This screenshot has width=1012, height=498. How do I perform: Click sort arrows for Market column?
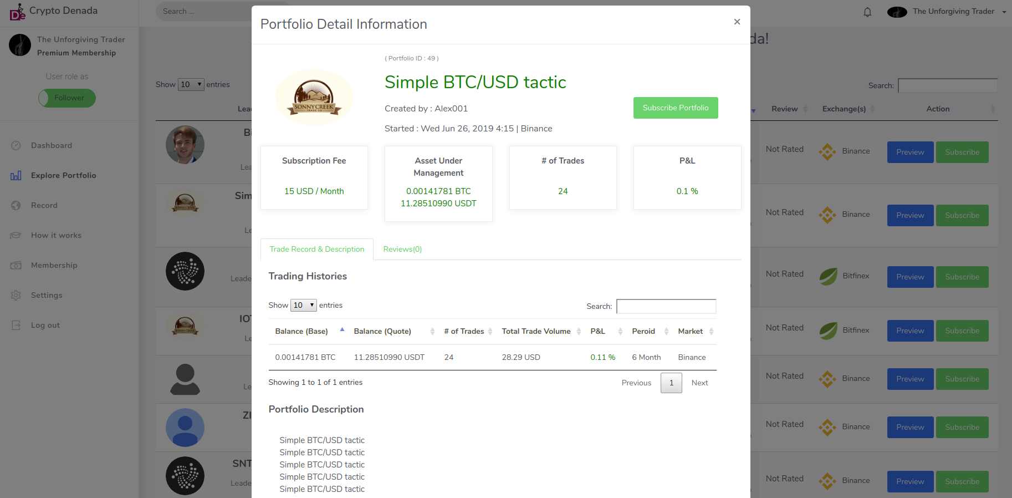click(711, 331)
